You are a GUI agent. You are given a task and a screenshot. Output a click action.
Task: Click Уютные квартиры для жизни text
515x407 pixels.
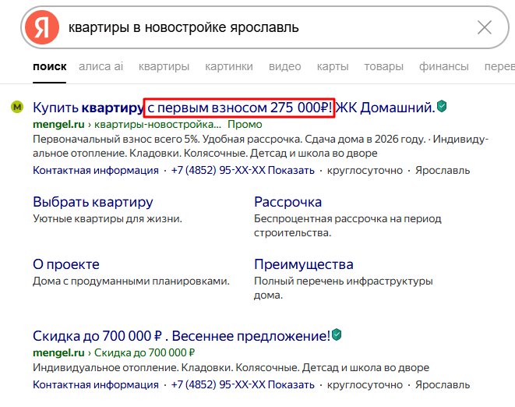[108, 218]
